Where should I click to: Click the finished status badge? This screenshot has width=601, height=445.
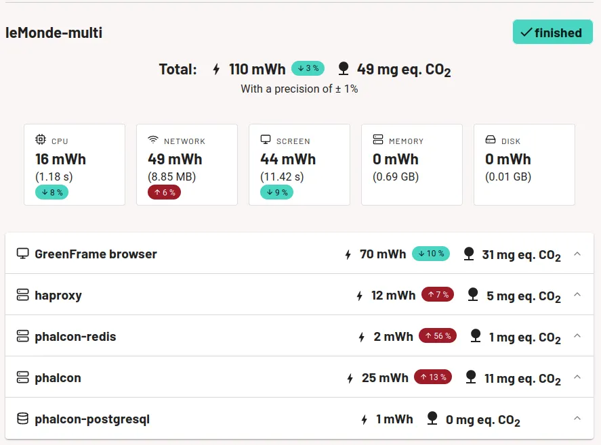[552, 32]
